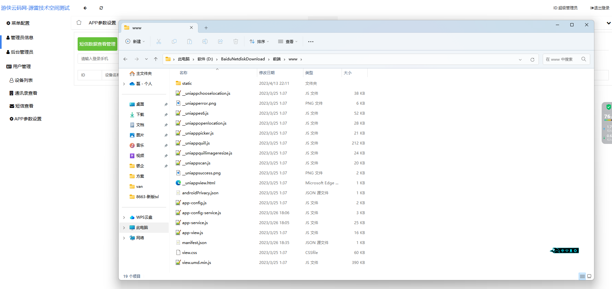Click the browser back arrow in web page
Viewport: 612px width, 289px height.
pyautogui.click(x=85, y=8)
